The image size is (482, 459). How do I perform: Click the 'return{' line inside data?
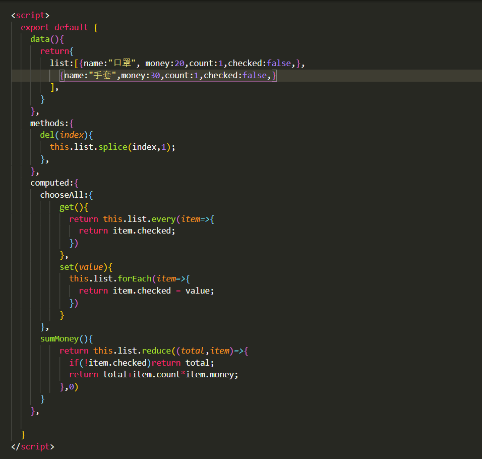(x=56, y=51)
